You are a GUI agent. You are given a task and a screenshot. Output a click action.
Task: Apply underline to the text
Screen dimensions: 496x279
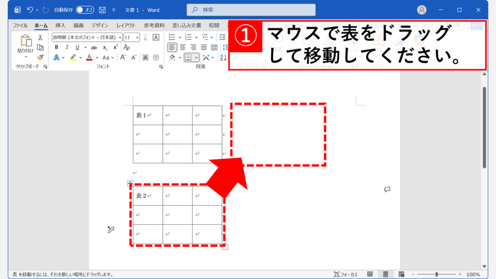tap(77, 46)
